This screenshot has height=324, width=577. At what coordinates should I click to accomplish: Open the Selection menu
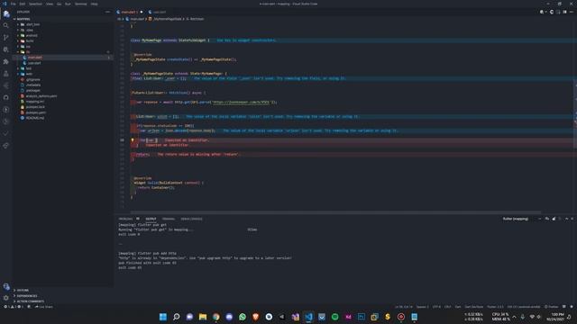click(x=35, y=4)
